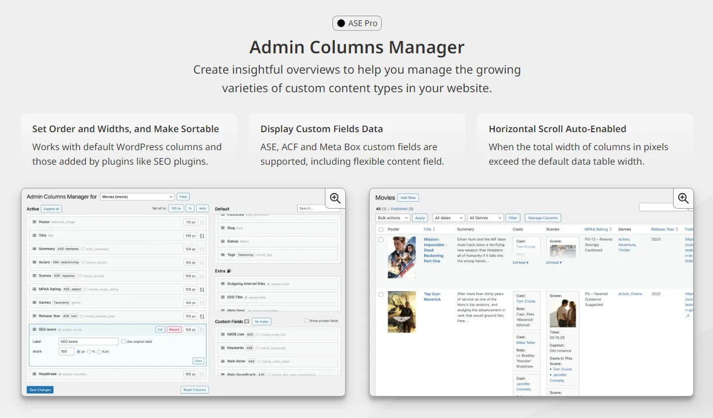Check the select-all checkbox in Movies table header
713x418 pixels.
click(x=381, y=230)
